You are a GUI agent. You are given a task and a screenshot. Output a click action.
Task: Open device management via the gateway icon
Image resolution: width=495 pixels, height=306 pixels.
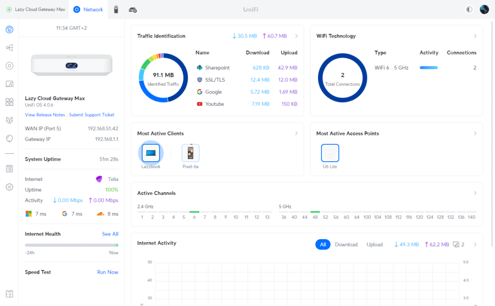[x=132, y=9]
